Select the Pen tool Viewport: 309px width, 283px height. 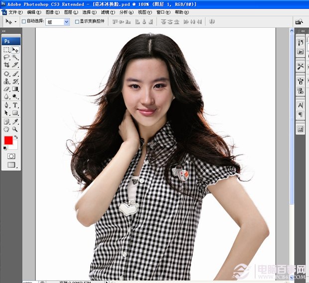pyautogui.click(x=6, y=105)
